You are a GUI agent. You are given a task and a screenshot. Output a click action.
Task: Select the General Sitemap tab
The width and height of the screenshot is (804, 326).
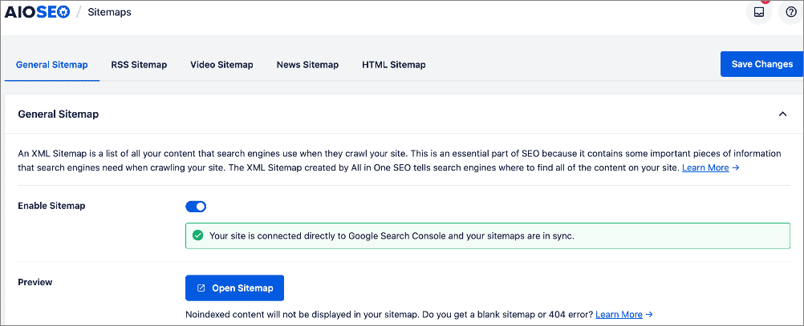[52, 65]
